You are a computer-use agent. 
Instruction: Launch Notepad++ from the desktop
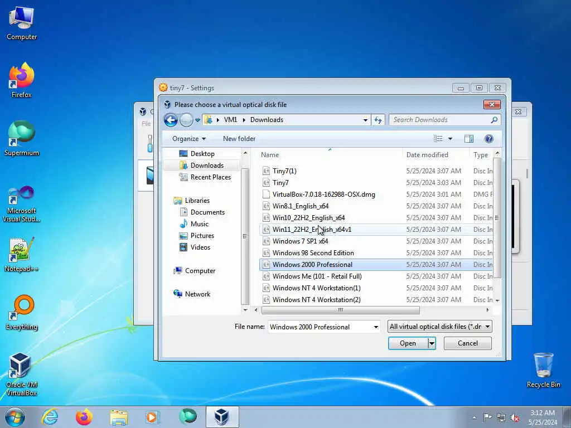(22, 255)
